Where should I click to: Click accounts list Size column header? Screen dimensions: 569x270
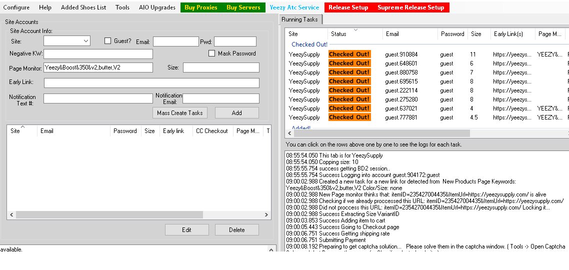point(150,131)
